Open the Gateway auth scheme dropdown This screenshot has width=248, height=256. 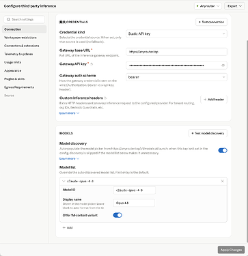coord(176,77)
